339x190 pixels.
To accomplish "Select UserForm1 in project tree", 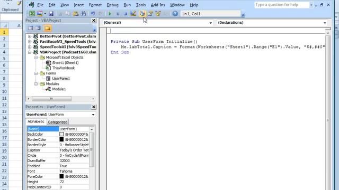I will [61, 79].
